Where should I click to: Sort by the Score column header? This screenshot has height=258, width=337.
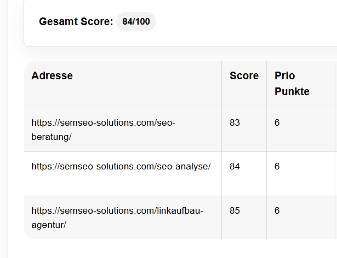(x=244, y=76)
